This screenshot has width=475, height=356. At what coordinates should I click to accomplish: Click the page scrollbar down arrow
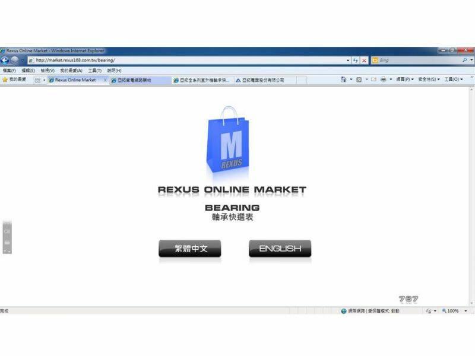(471, 303)
